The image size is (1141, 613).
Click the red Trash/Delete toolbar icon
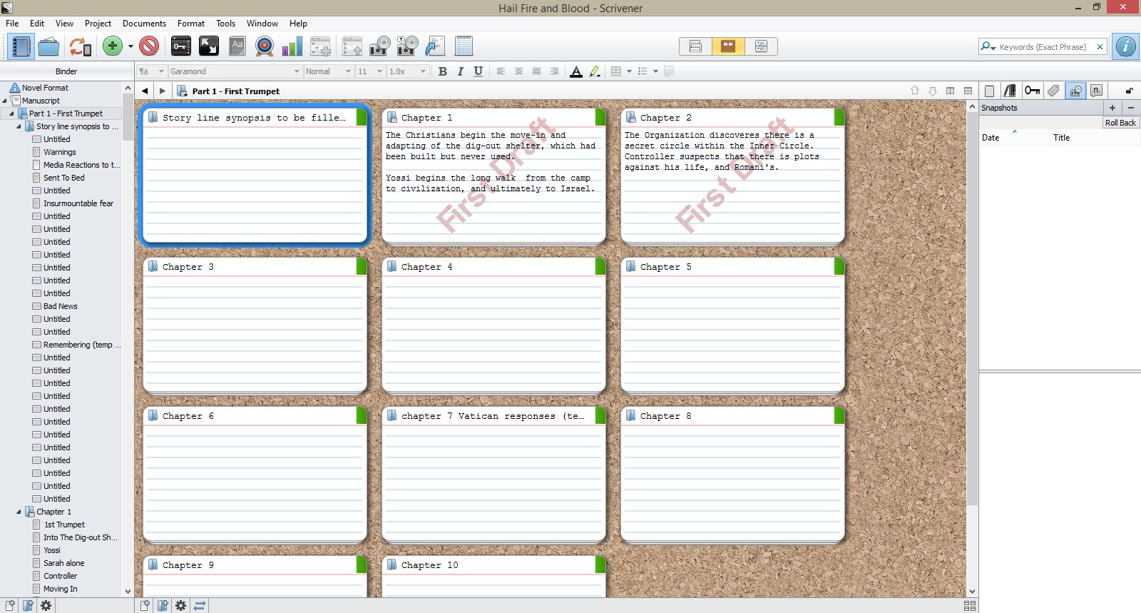click(x=149, y=46)
